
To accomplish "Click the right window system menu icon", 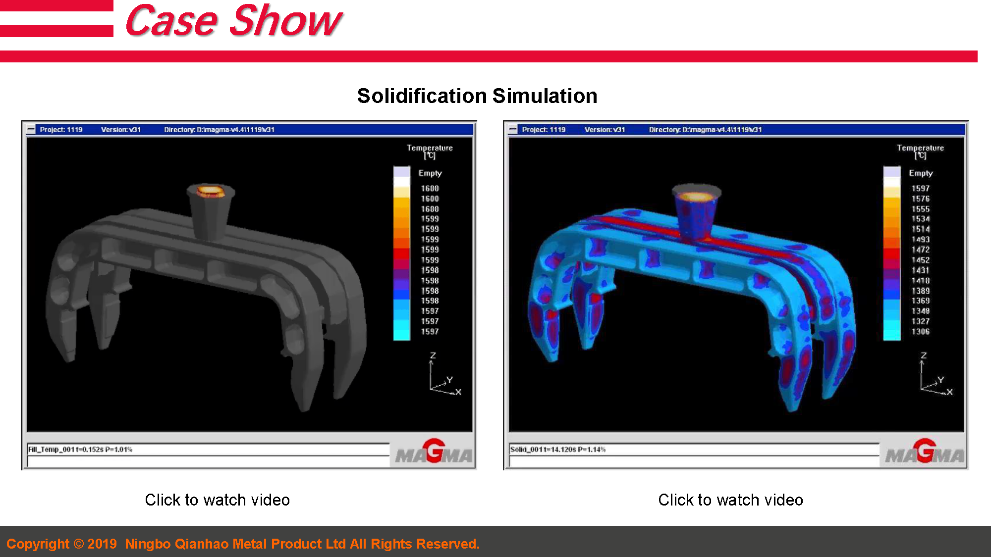I will pos(513,130).
